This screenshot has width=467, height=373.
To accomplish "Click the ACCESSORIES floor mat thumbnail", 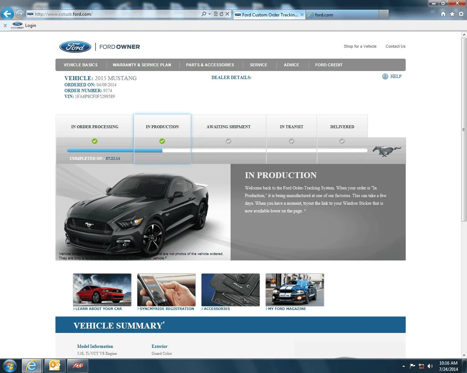I will click(x=231, y=290).
